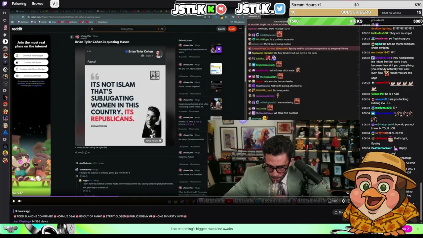Open the Browse tab
Image resolution: width=423 pixels, height=238 pixels.
coord(38,4)
